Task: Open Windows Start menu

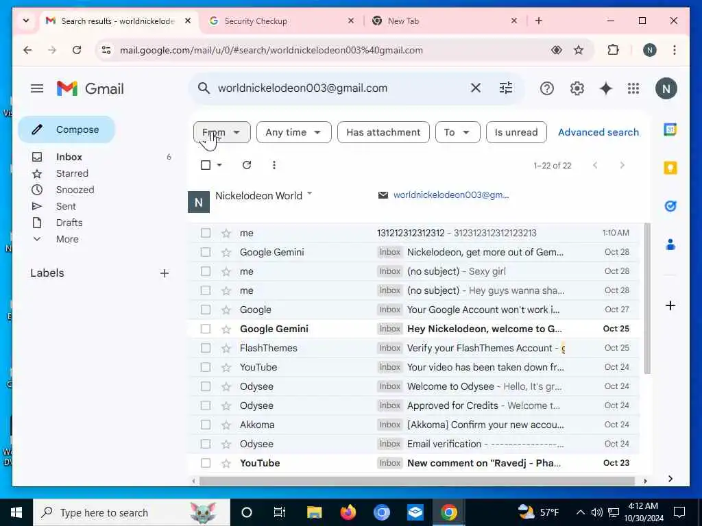Action: coord(16,512)
